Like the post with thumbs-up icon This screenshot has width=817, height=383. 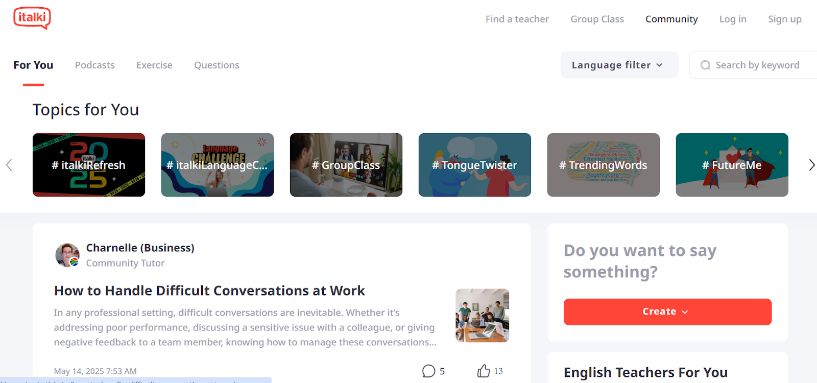pos(484,371)
